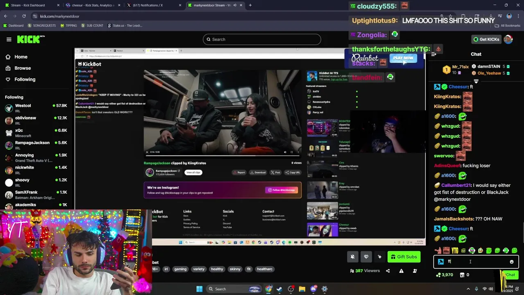Open the emoji picker in chat
The image size is (524, 295).
click(x=512, y=262)
